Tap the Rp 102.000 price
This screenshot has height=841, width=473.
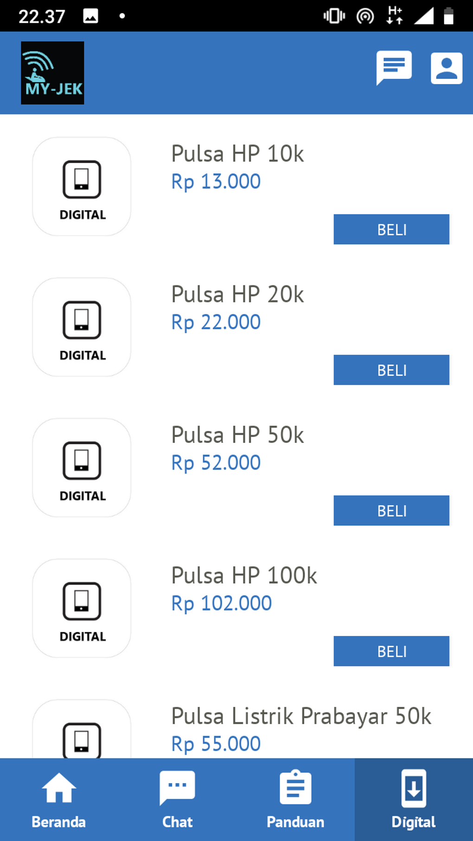[x=221, y=603]
